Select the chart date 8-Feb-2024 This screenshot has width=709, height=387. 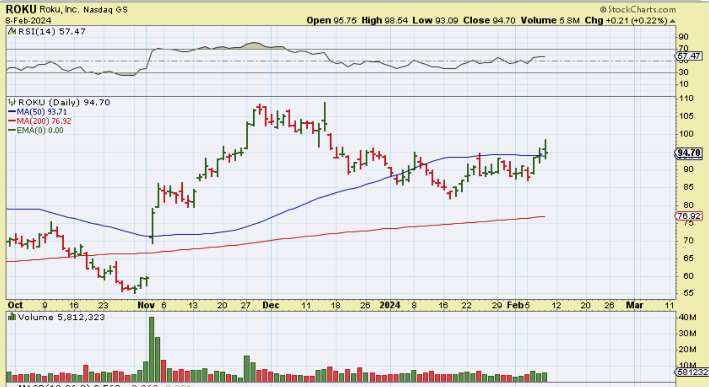[29, 20]
